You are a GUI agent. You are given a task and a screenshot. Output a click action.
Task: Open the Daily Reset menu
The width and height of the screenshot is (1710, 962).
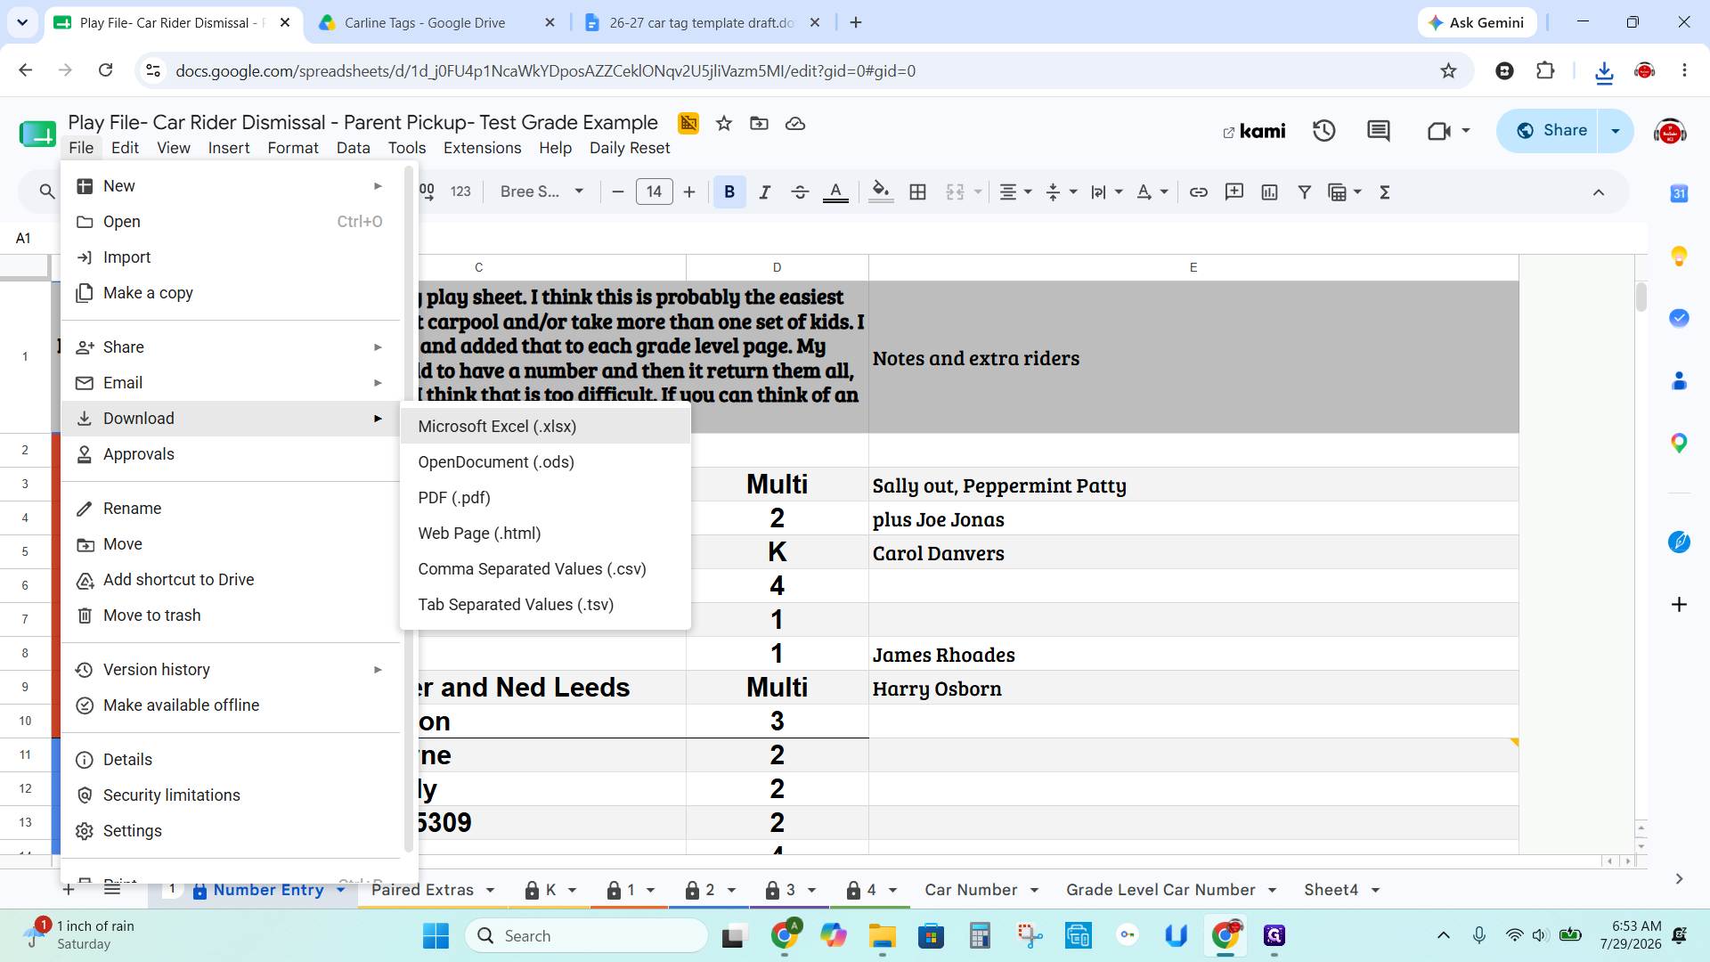coord(629,148)
